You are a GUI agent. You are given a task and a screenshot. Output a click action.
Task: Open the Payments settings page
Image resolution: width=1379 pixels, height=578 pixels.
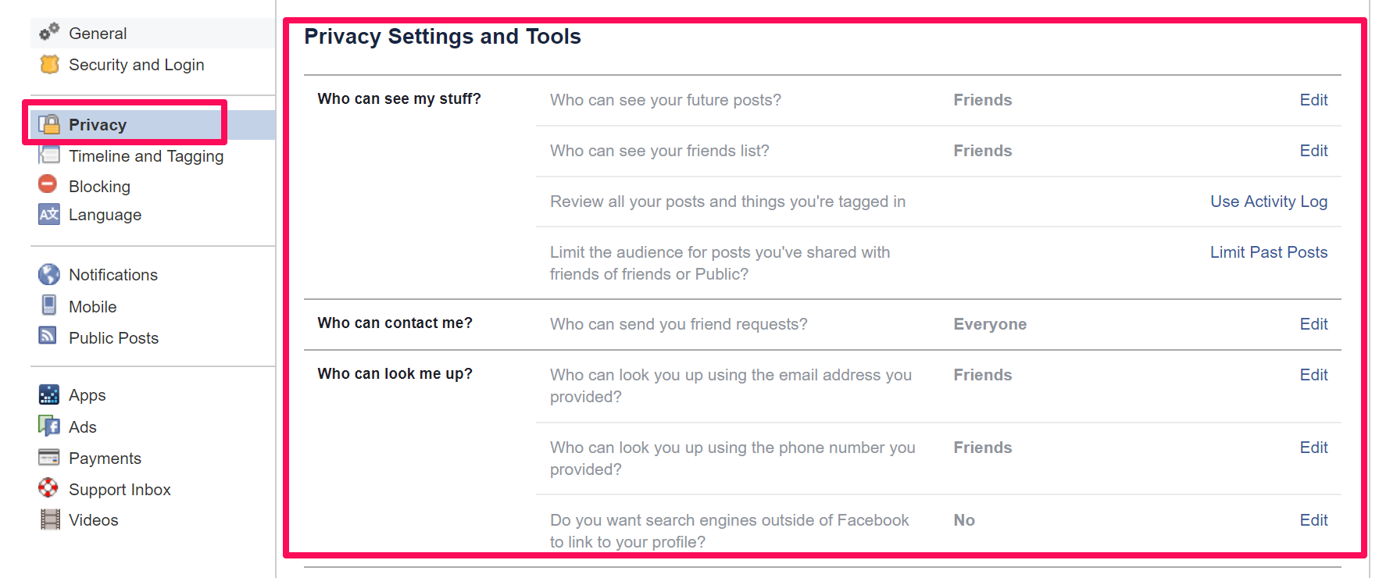click(x=105, y=458)
